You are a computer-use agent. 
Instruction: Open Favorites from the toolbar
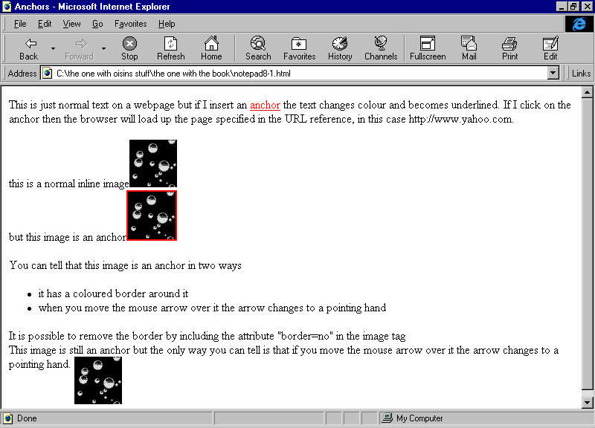coord(300,48)
